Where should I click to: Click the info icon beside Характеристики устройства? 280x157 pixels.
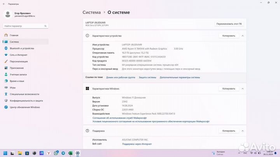coord(87,36)
